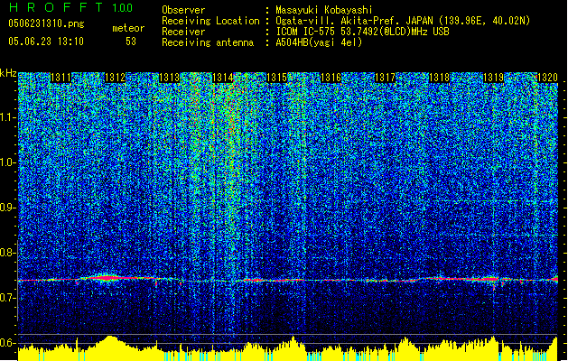The width and height of the screenshot is (568, 361).
Task: Click the Receiving antenna field label
Action: (208, 42)
